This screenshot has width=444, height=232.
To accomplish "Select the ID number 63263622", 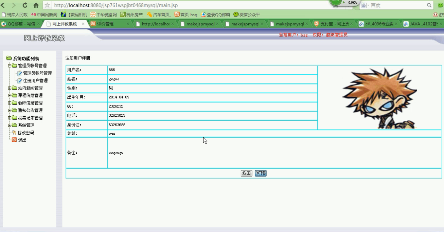I will click(x=117, y=125).
